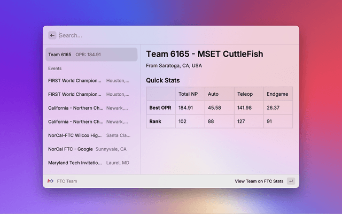
Task: Click the Endgame column header
Action: pos(278,94)
